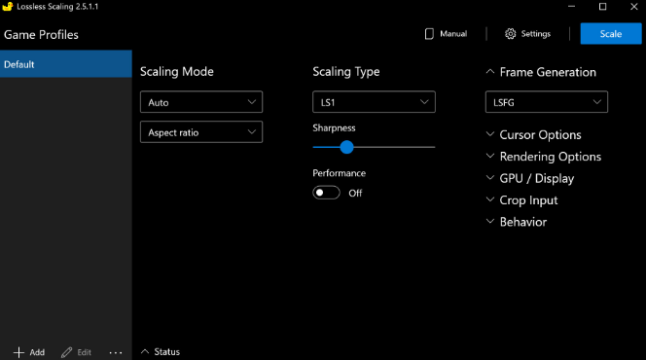Select the Default game profile
646x360 pixels.
[x=66, y=64]
